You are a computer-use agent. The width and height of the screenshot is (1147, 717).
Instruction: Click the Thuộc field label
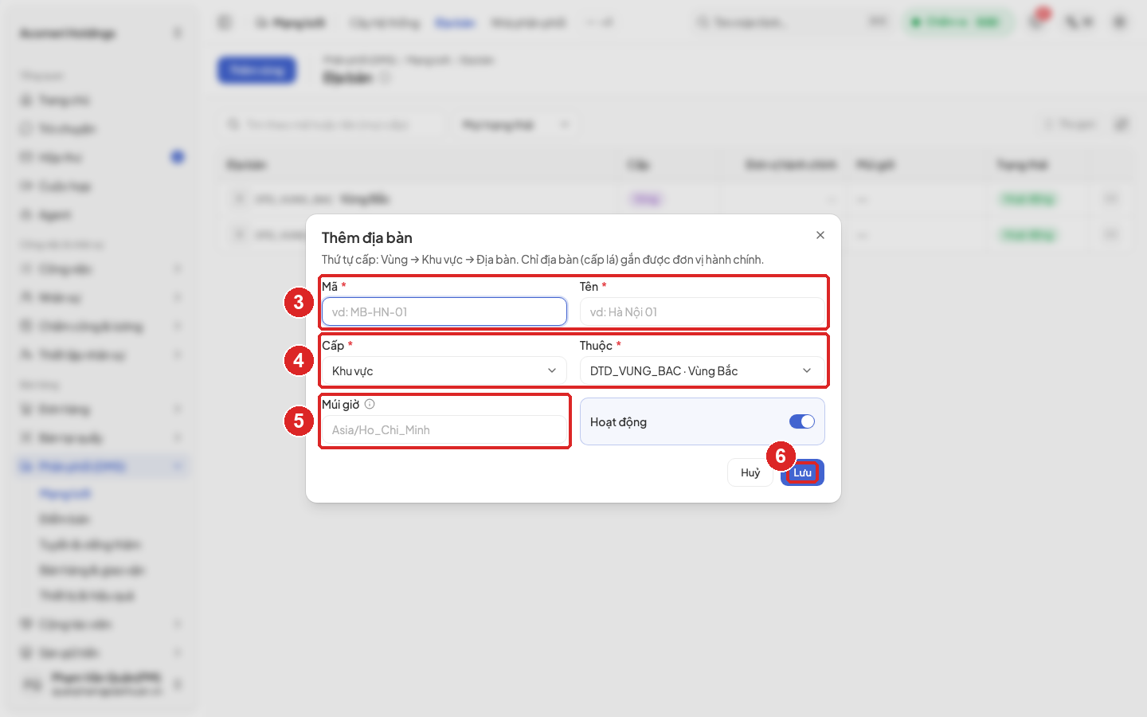[x=596, y=345]
